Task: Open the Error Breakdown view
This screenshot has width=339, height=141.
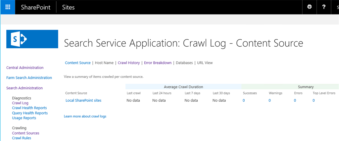Action: (158, 63)
